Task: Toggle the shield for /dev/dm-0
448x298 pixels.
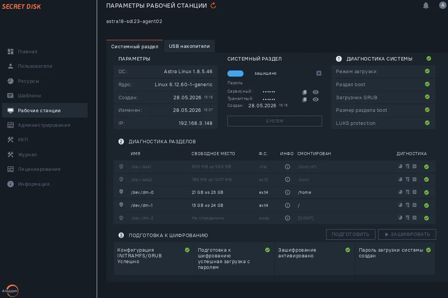Action: tap(121, 192)
